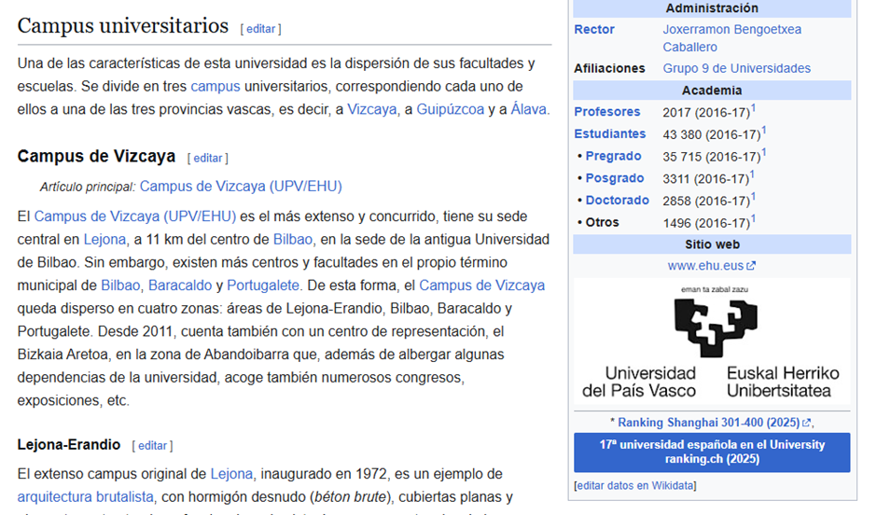Viewport: 877px width, 515px height.
Task: Open Ranking Shanghai 301-400 (2025) link
Action: (709, 423)
